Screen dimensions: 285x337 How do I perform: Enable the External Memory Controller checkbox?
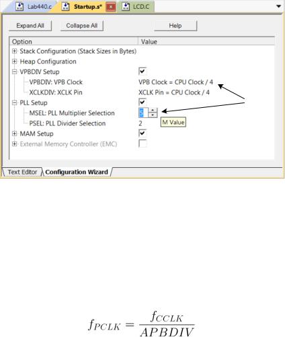point(142,144)
